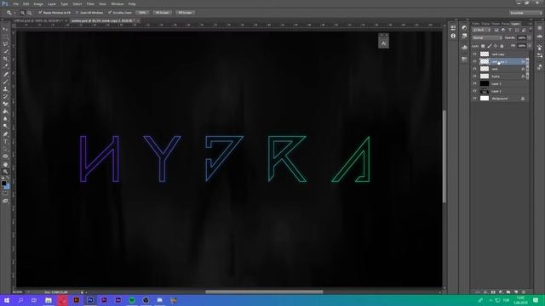Open the Window menu
545x306 pixels.
coord(118,3)
